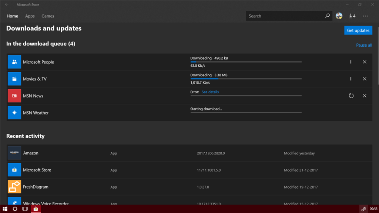
Task: Click the Microsoft Store taskbar icon
Action: (36, 209)
